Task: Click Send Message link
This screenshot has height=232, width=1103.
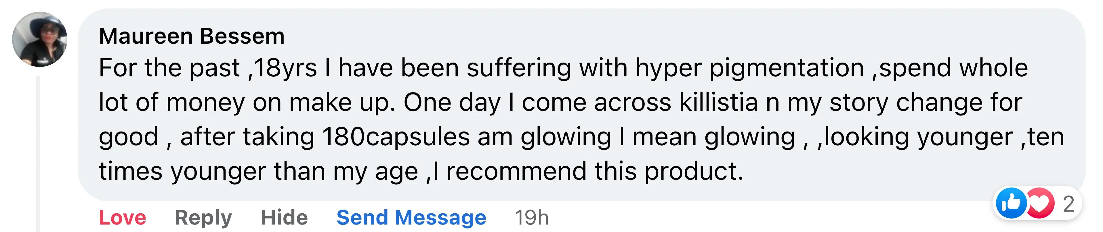Action: [x=411, y=217]
